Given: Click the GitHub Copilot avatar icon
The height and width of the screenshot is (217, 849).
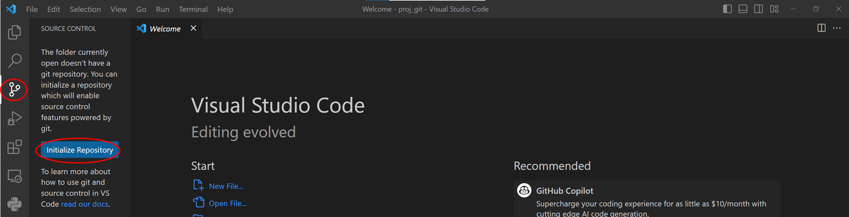Looking at the screenshot, I should click(x=524, y=190).
